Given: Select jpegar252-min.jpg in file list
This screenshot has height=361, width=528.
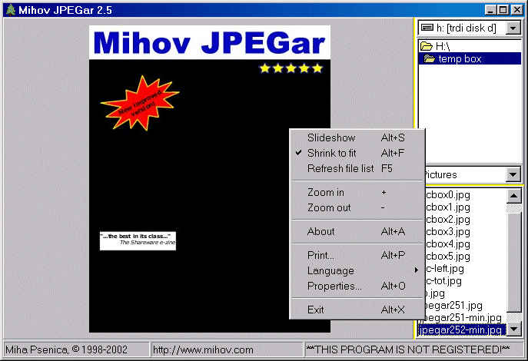Looking at the screenshot, I should pyautogui.click(x=461, y=330).
